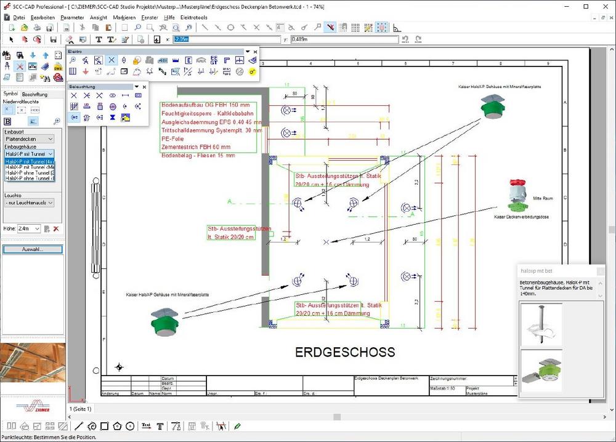Click the new document icon in the top toolbar

pos(12,28)
